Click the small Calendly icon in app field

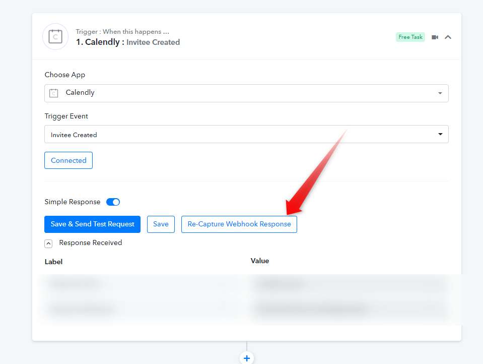(x=54, y=93)
